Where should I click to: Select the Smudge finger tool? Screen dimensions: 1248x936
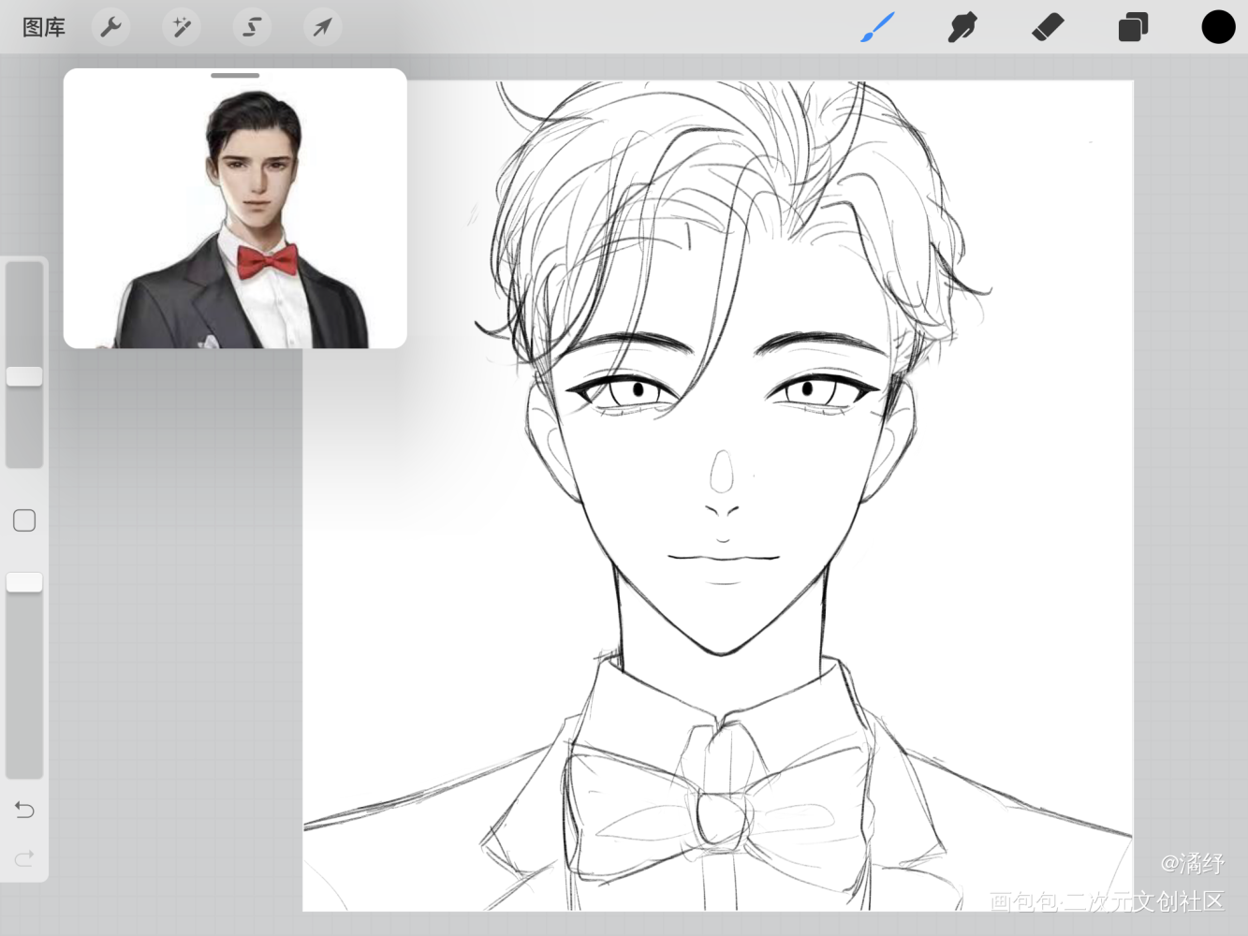click(962, 27)
